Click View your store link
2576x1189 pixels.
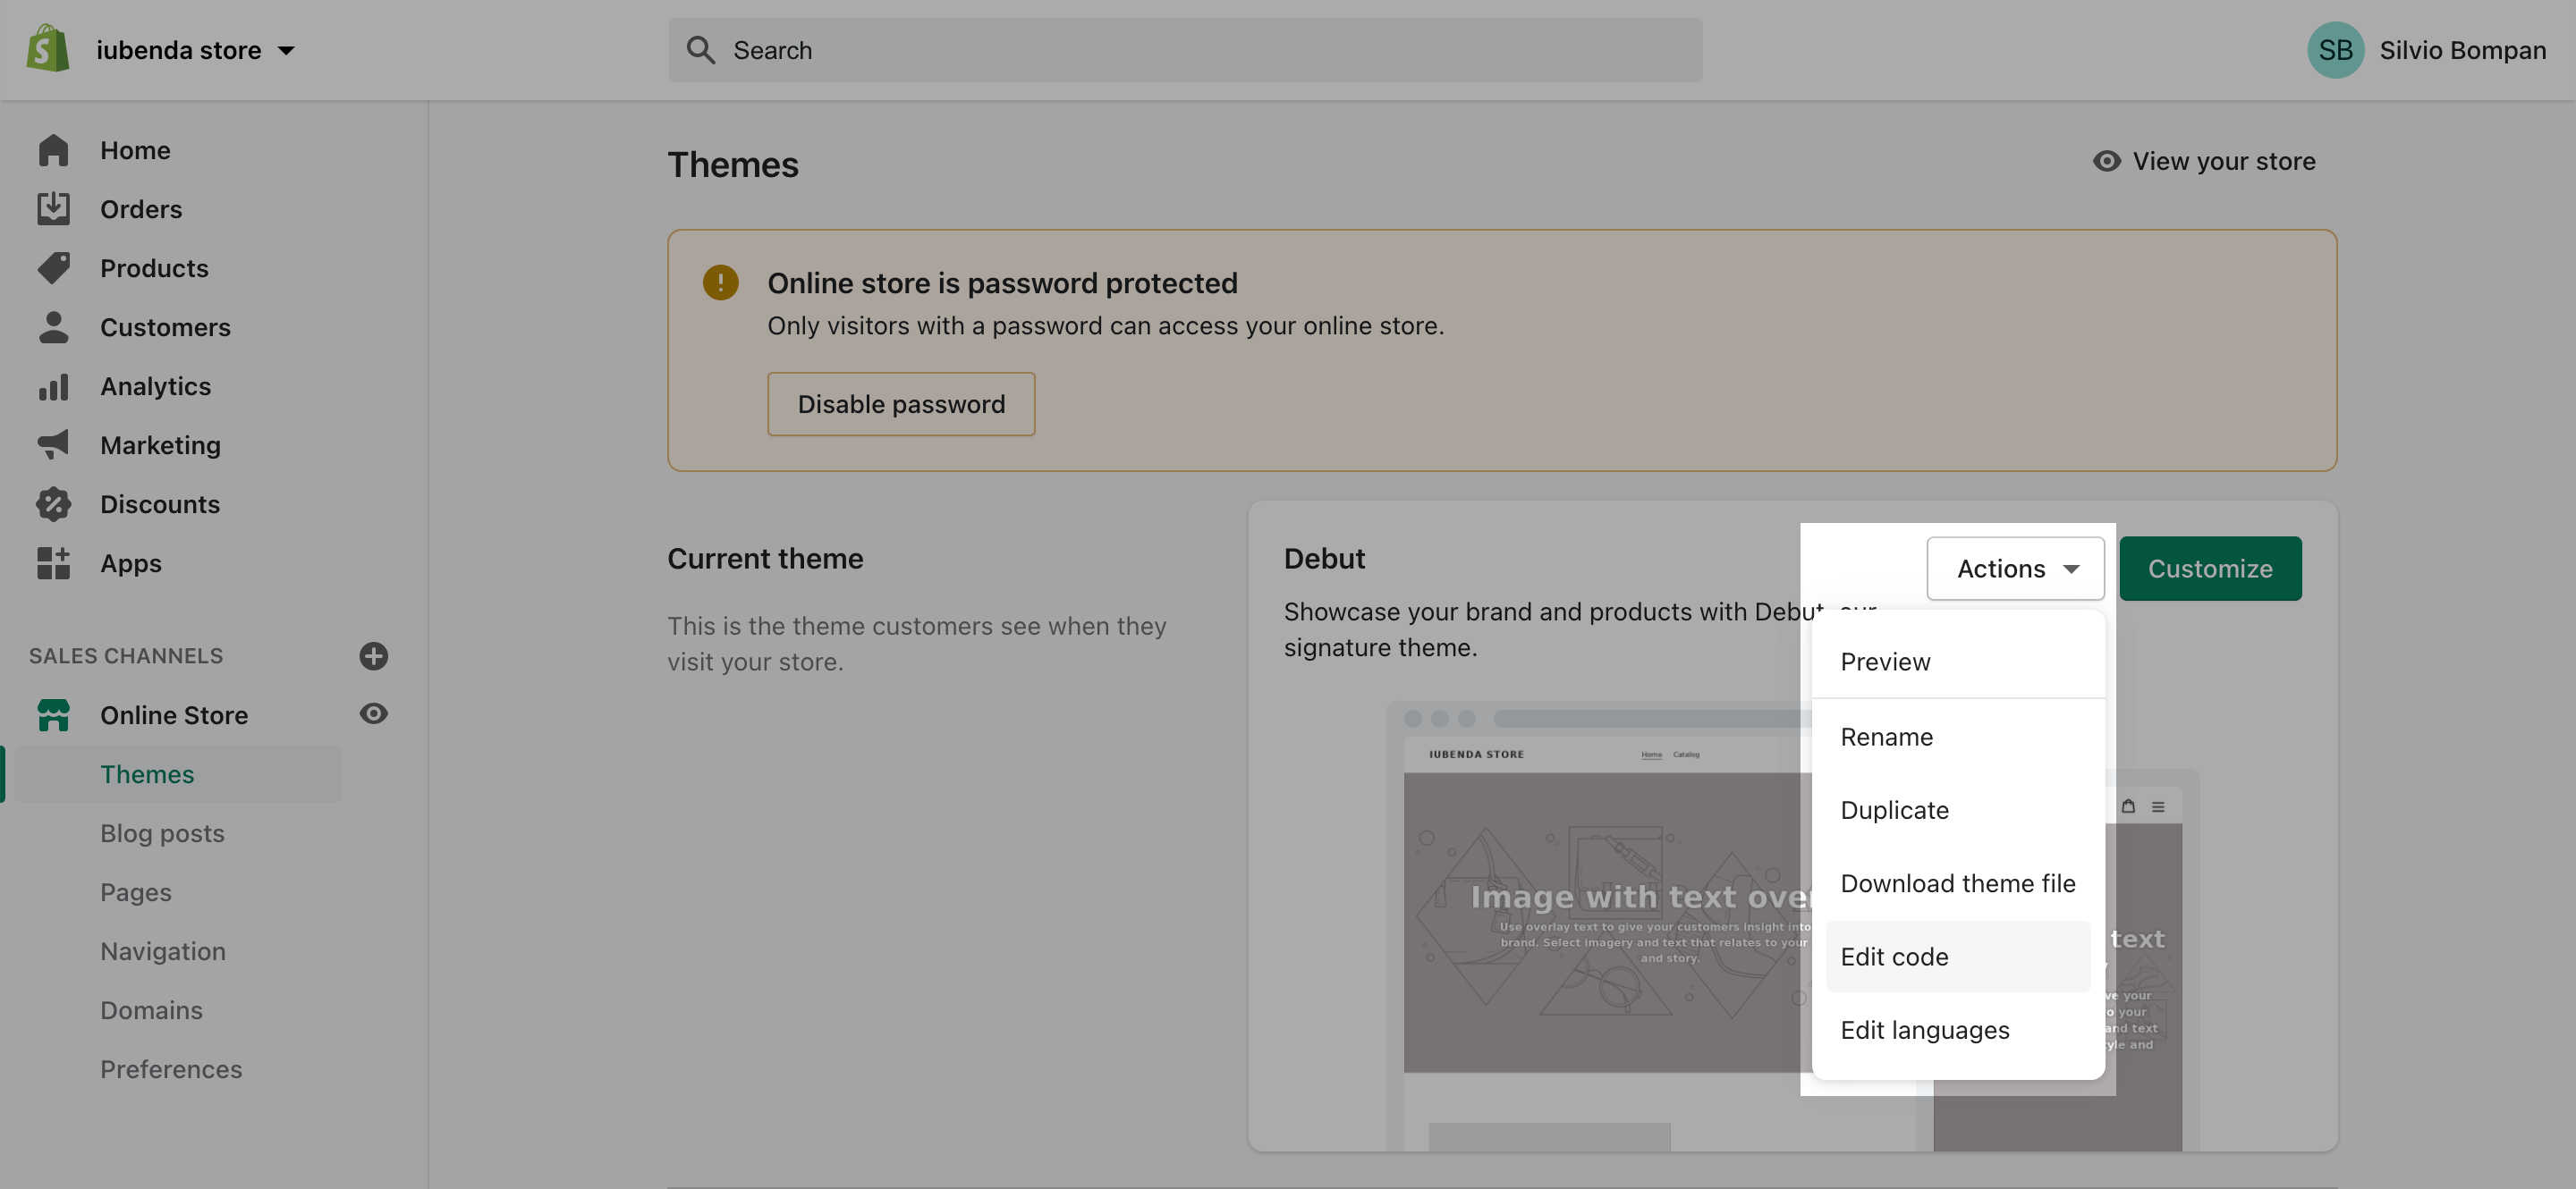(2205, 161)
